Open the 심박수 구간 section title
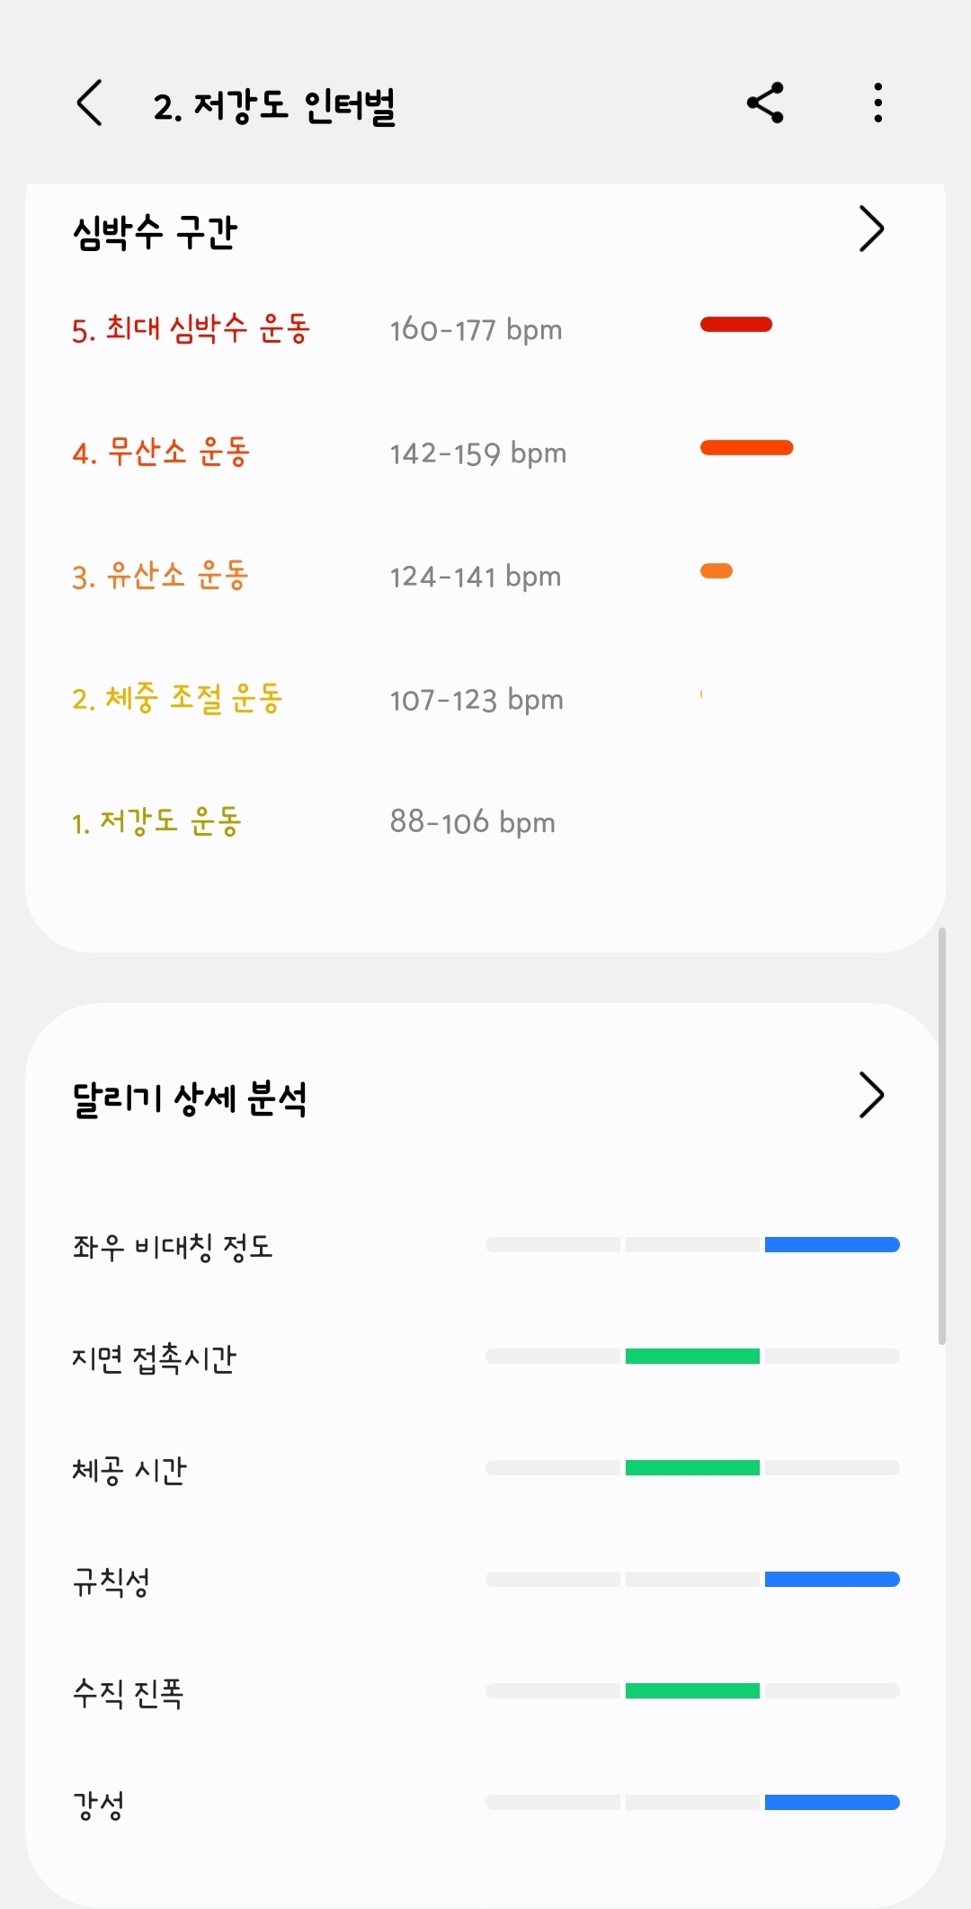Image resolution: width=971 pixels, height=1909 pixels. click(x=155, y=232)
